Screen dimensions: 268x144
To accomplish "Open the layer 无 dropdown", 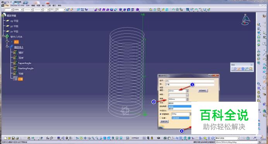I will (64, 10).
